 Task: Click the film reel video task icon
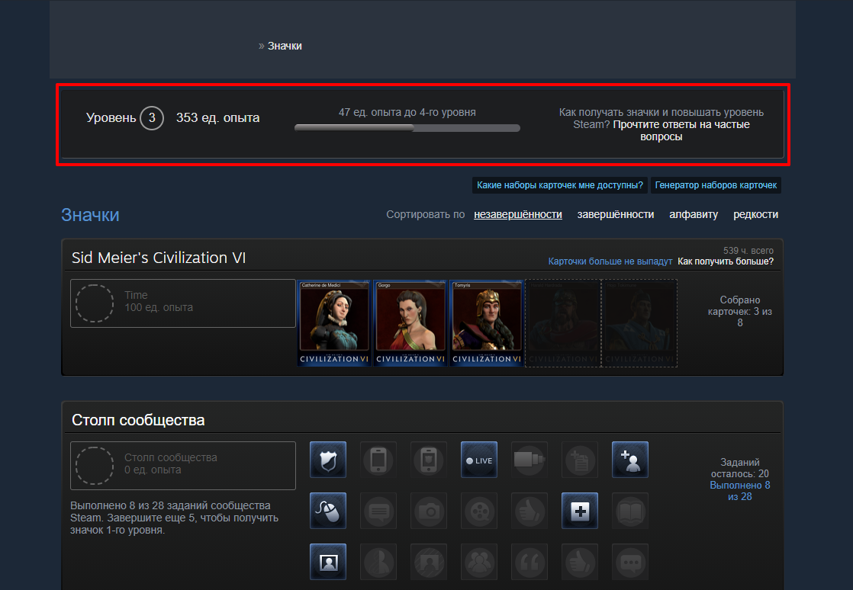tap(479, 511)
